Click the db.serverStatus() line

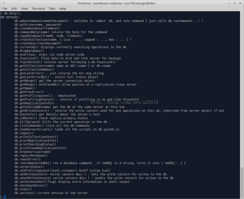point(29,167)
